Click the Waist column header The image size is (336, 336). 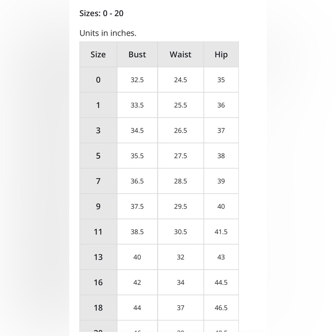(180, 54)
